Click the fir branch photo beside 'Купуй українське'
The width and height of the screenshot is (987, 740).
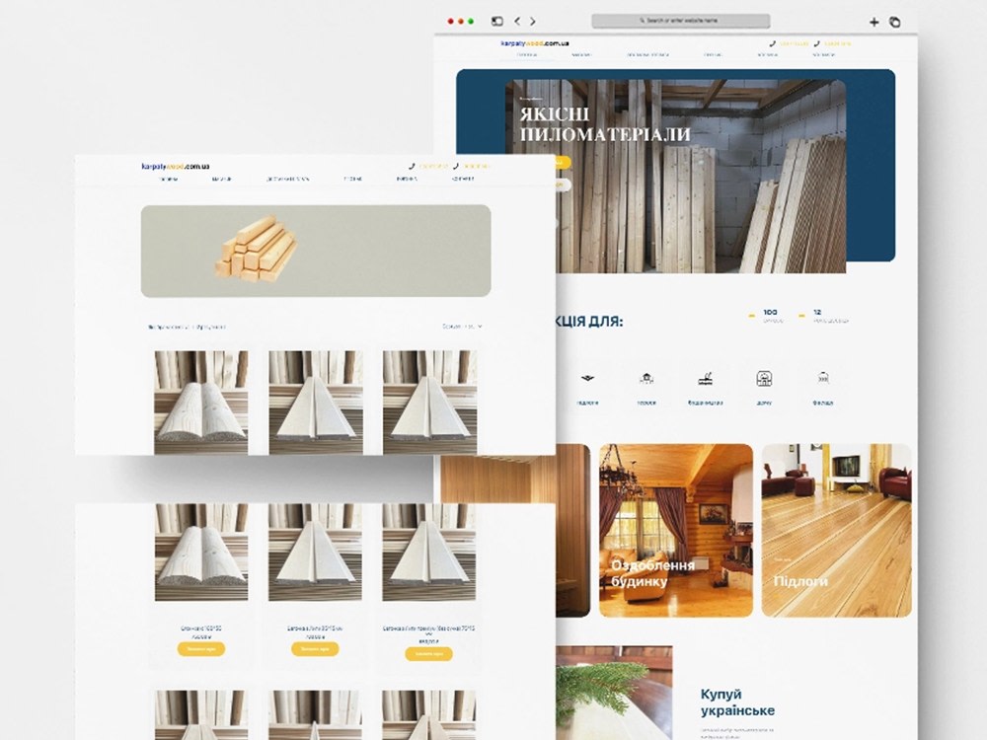(614, 693)
